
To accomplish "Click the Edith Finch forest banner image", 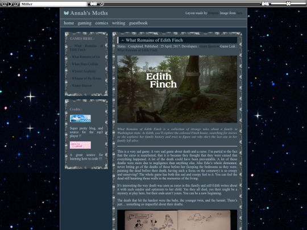I will (x=177, y=89).
